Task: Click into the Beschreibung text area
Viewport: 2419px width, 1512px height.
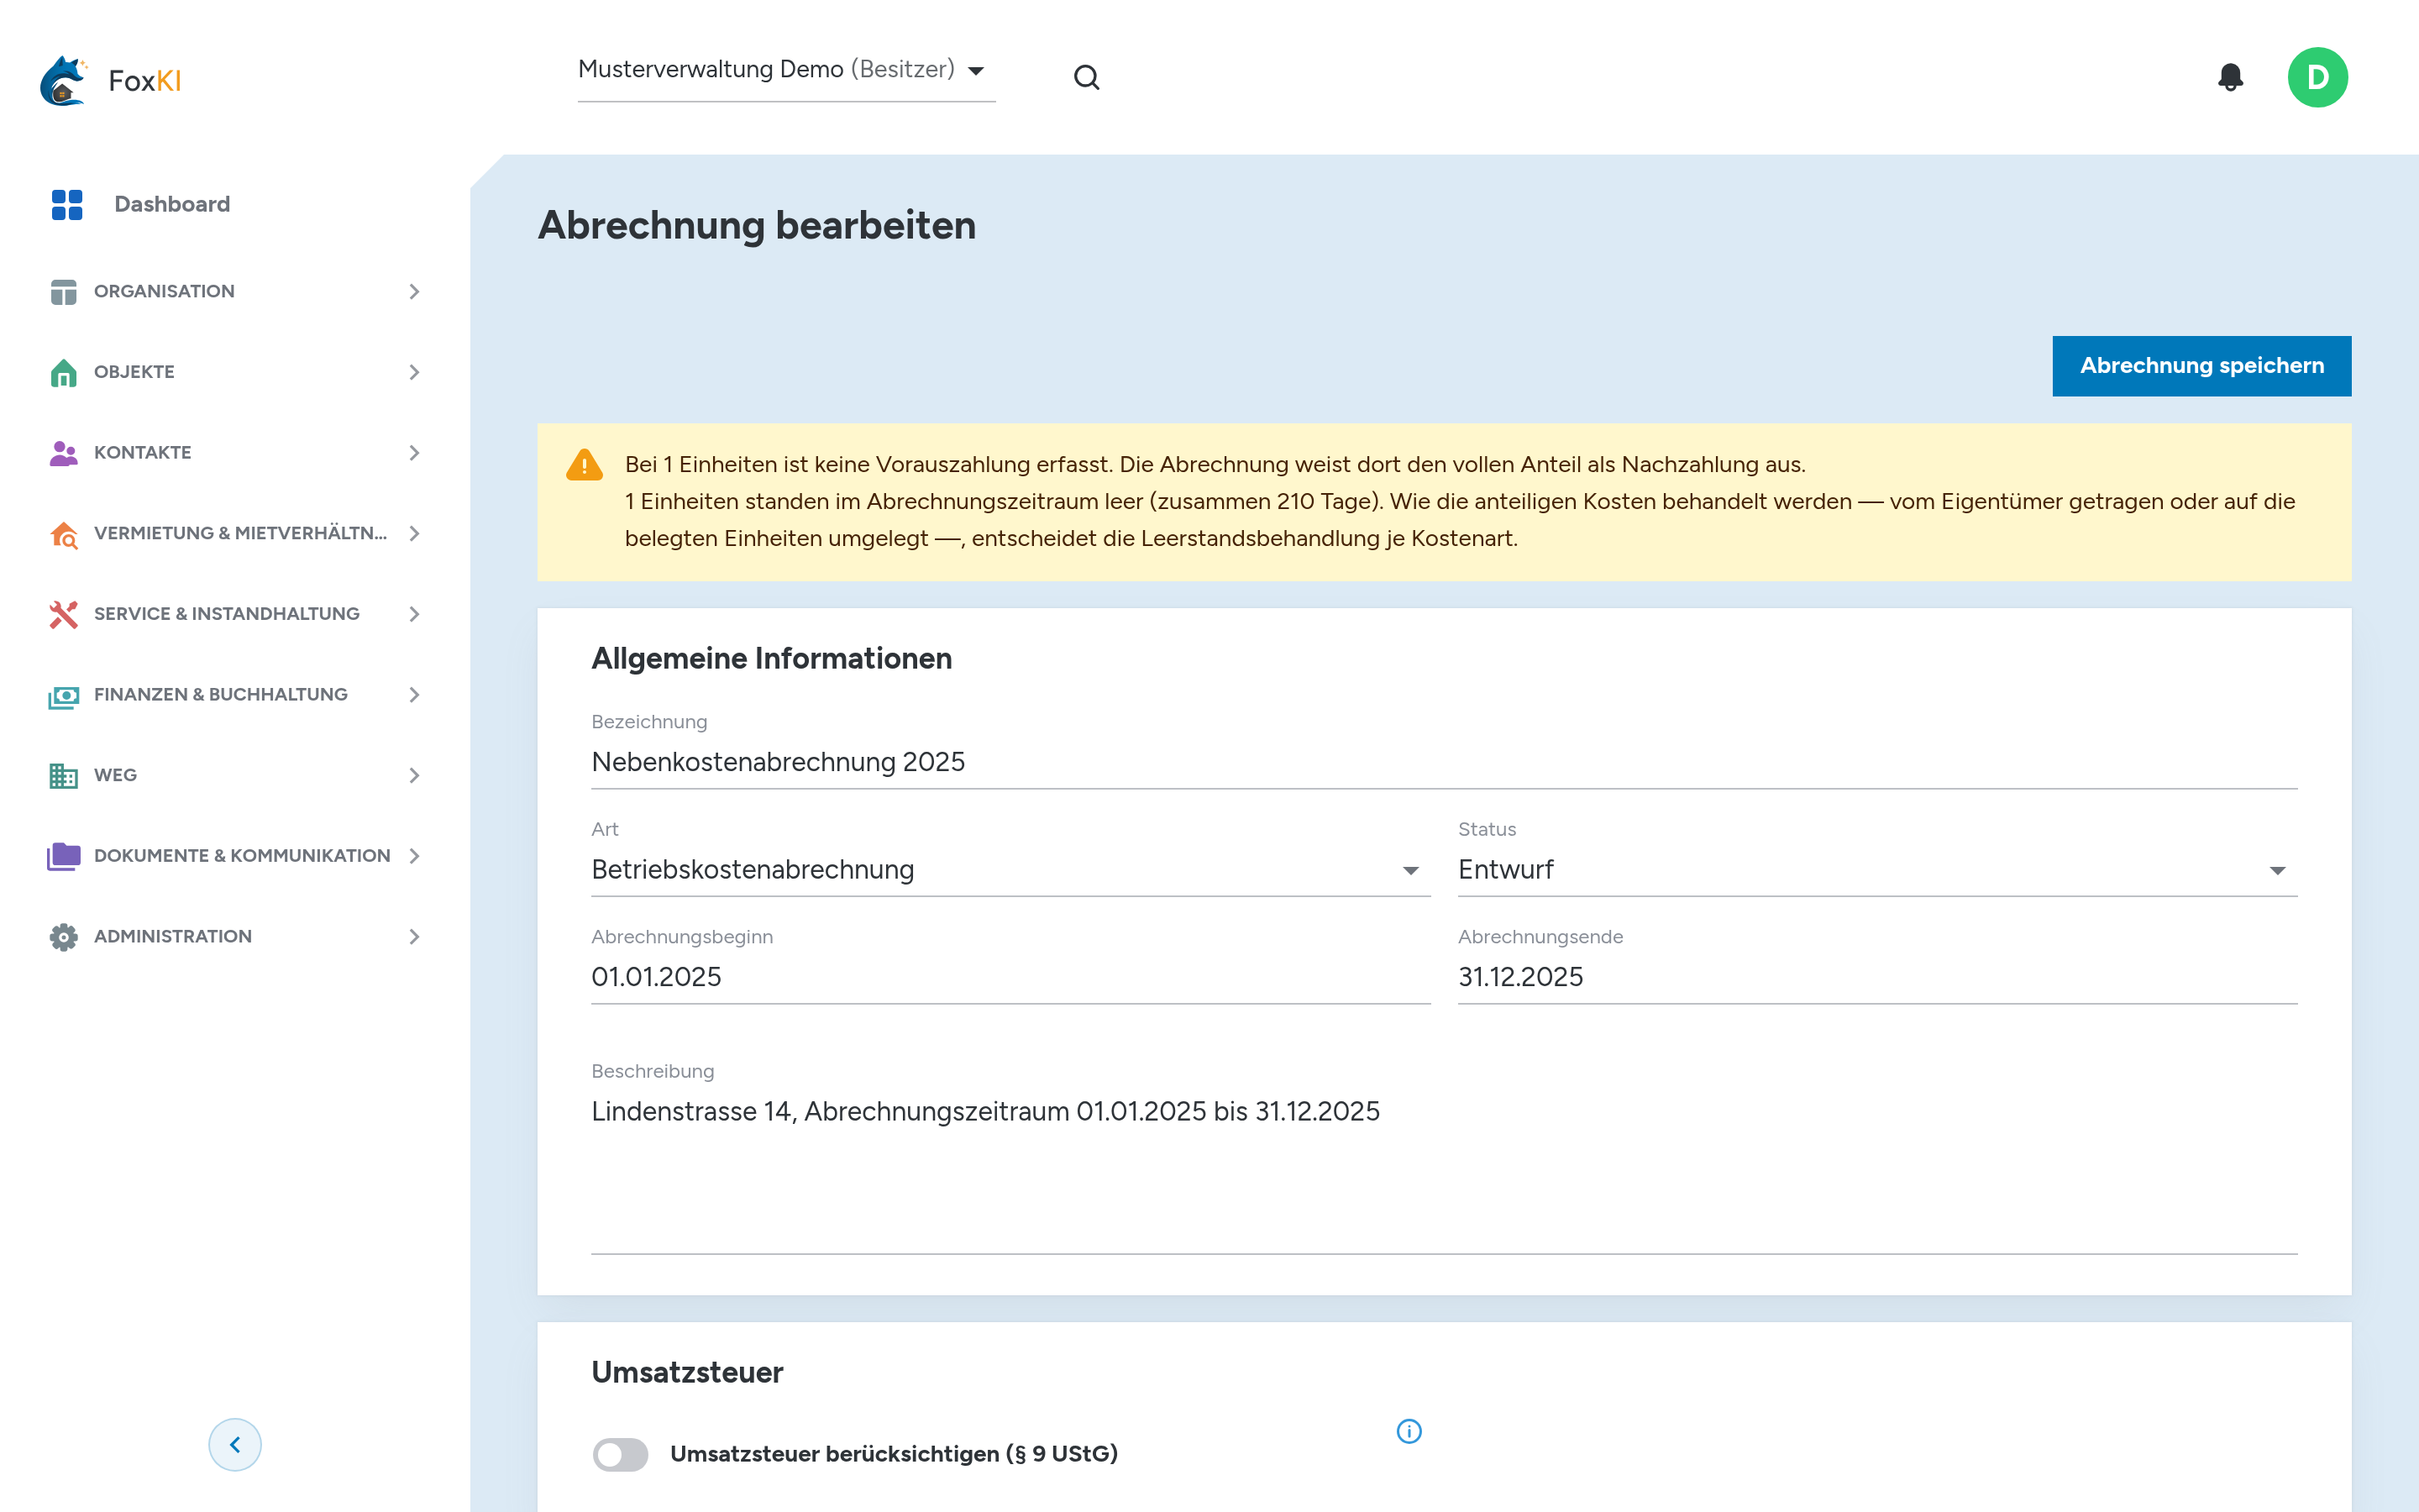Action: tap(1445, 1170)
